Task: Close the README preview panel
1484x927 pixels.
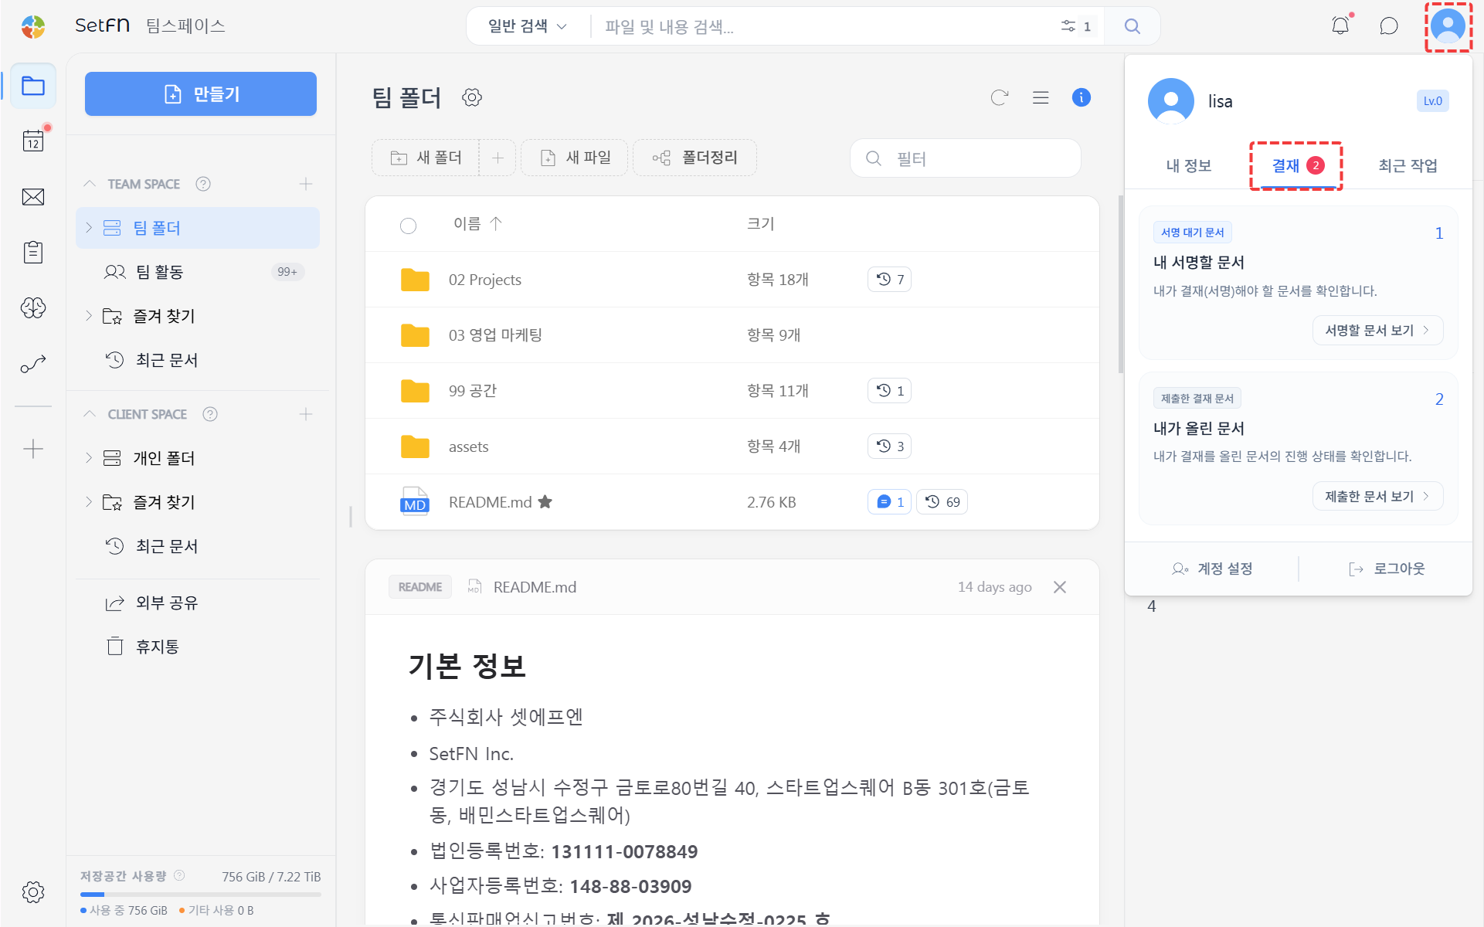Action: pyautogui.click(x=1060, y=587)
